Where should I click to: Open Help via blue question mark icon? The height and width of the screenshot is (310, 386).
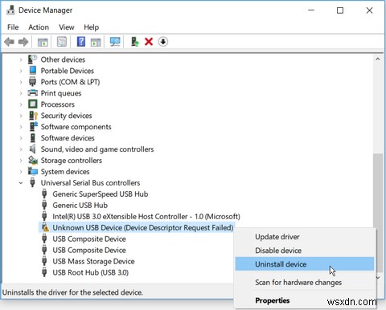pyautogui.click(x=81, y=42)
